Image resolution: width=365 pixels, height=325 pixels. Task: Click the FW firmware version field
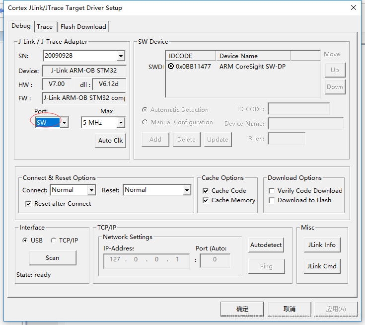pos(84,98)
